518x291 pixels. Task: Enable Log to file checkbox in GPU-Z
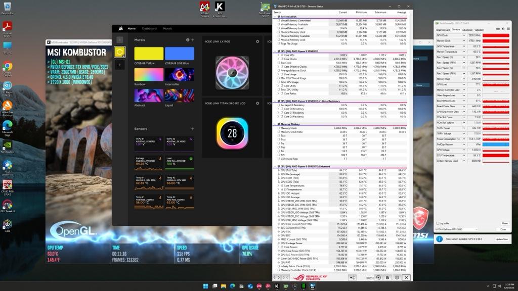pyautogui.click(x=438, y=223)
